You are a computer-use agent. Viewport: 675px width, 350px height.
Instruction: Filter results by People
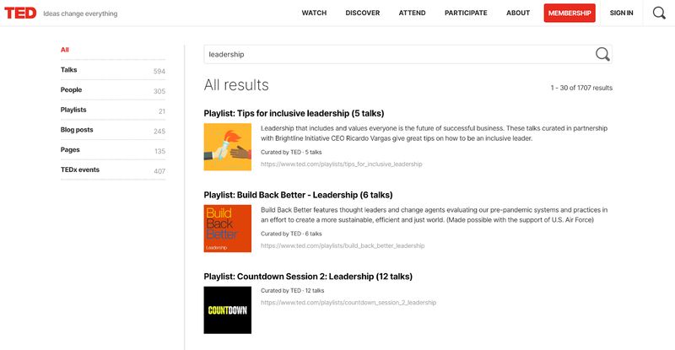71,90
